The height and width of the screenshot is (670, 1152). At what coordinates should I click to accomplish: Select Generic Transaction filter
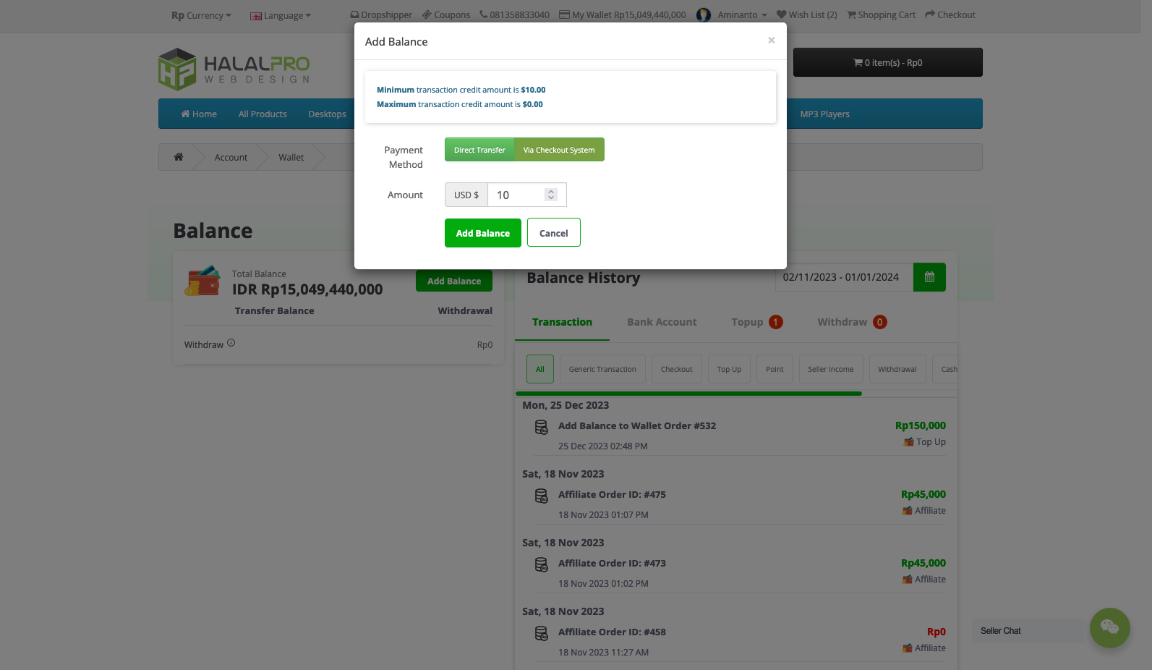coord(602,369)
